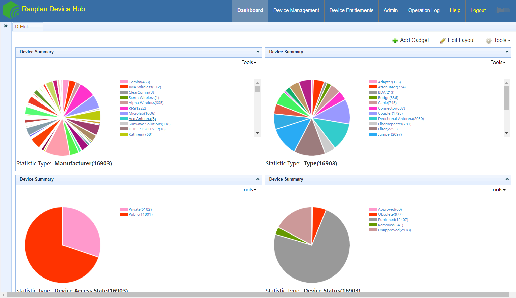Image resolution: width=516 pixels, height=298 pixels.
Task: Click the Logout link
Action: [478, 10]
